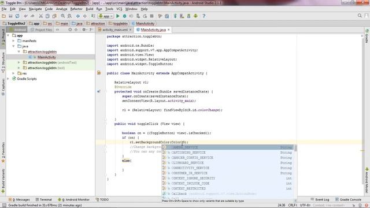The width and height of the screenshot is (370, 208).
Task: Open the Messages tool window
Action: pyautogui.click(x=19, y=199)
